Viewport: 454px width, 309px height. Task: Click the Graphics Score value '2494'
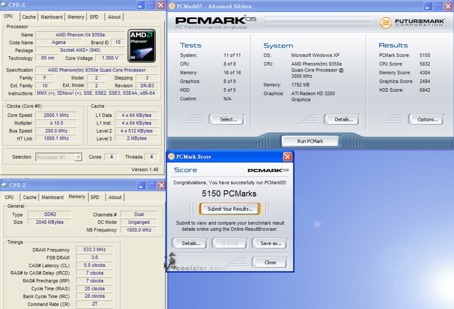(x=425, y=81)
